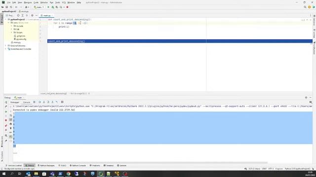Image resolution: width=316 pixels, height=177 pixels.
Task: Click the Rerun icon in Debug panel
Action: [6, 102]
